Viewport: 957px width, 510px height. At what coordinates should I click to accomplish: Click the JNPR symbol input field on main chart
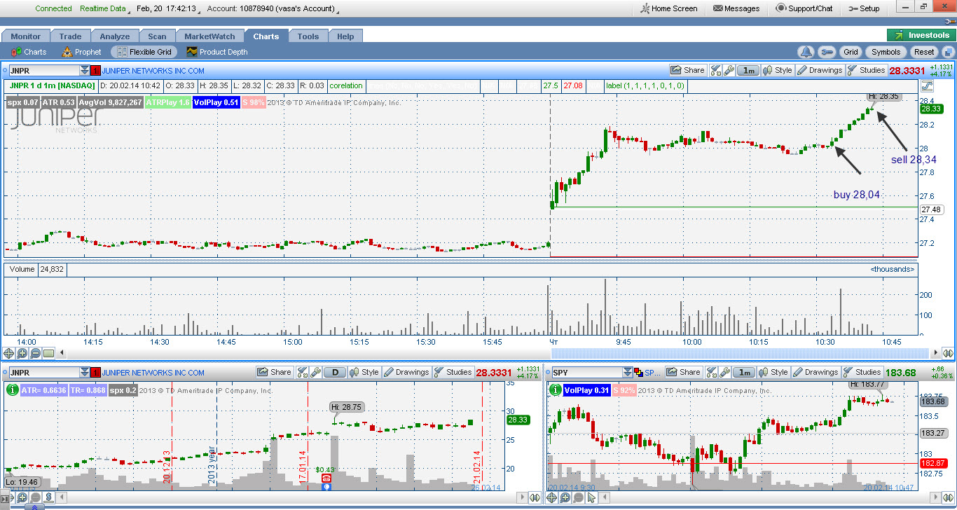[43, 70]
